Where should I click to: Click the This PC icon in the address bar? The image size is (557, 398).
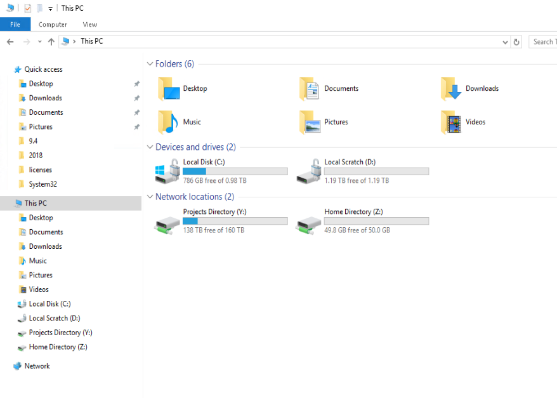coord(65,41)
